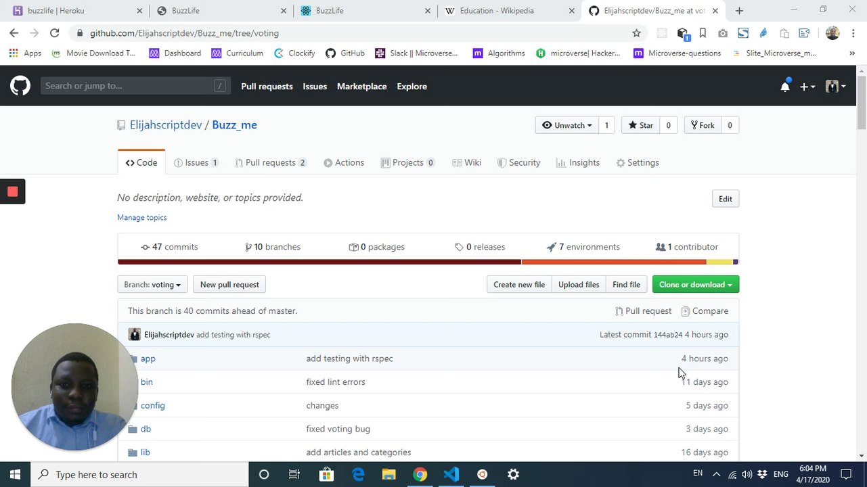Click the orange language bar segment
This screenshot has height=487, width=867.
pos(614,262)
